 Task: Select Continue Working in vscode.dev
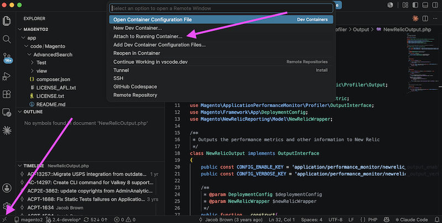(x=221, y=62)
